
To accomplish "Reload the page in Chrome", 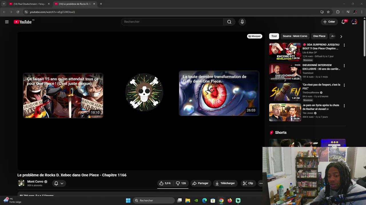I will (x=18, y=12).
